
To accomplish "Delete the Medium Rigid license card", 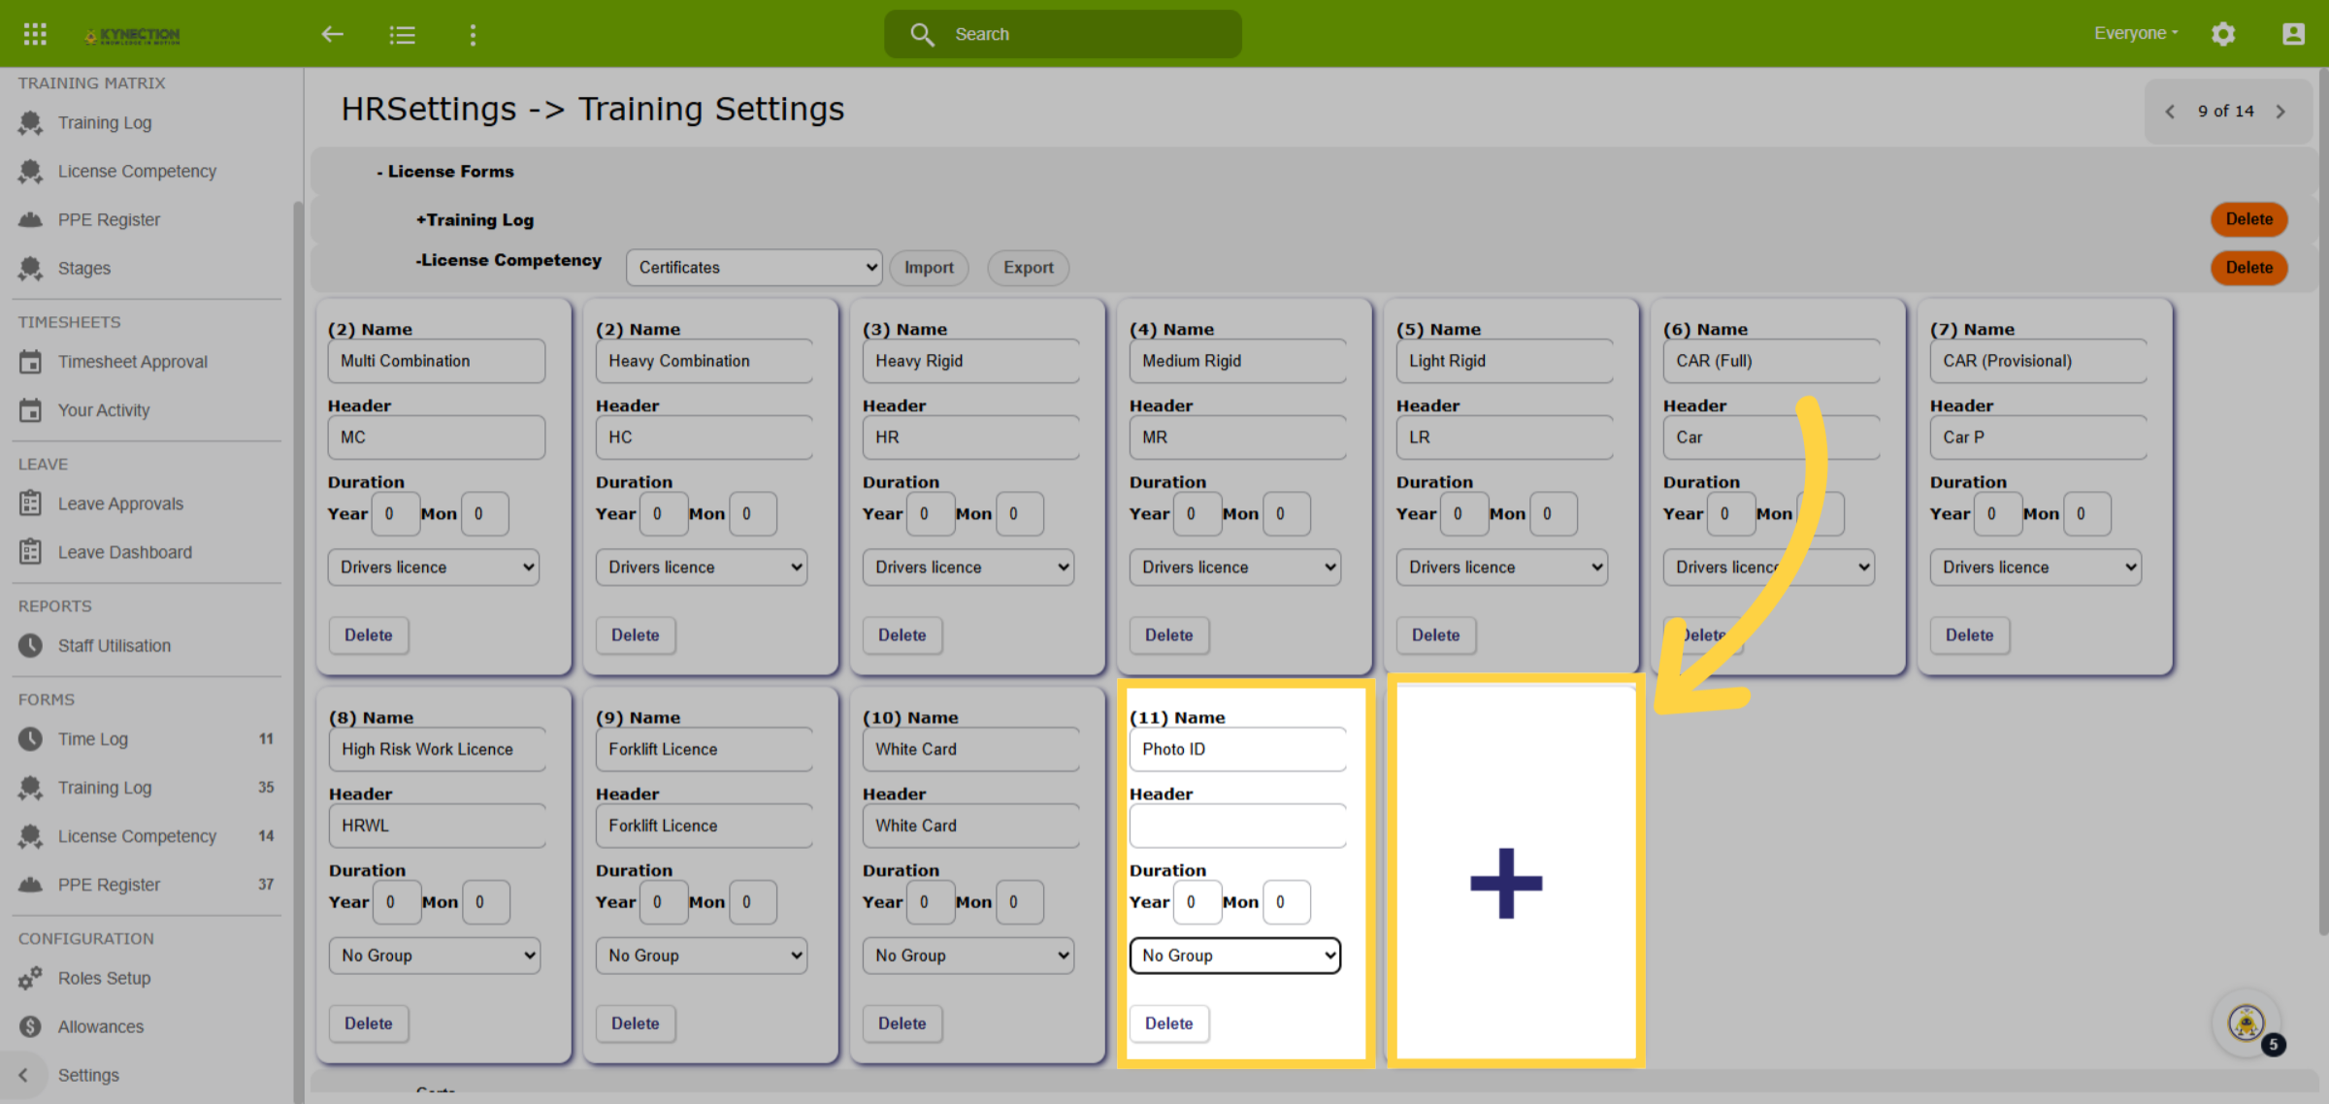I will tap(1168, 635).
